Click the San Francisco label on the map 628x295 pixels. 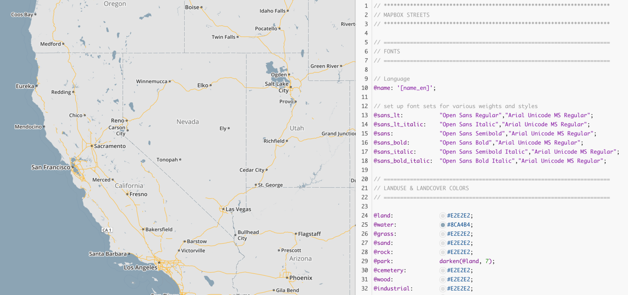pos(51,167)
